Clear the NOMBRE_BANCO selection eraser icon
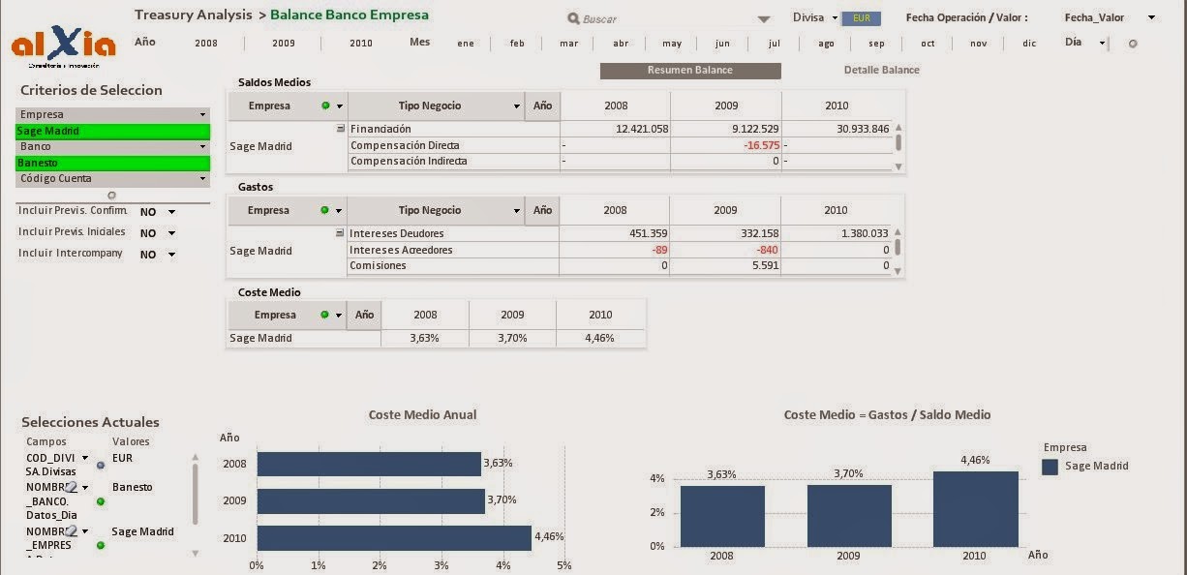This screenshot has width=1187, height=575. 71,487
